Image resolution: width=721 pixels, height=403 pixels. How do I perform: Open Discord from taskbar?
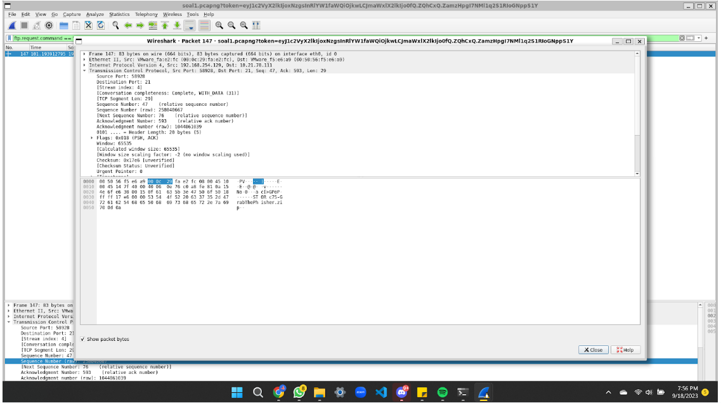(402, 392)
